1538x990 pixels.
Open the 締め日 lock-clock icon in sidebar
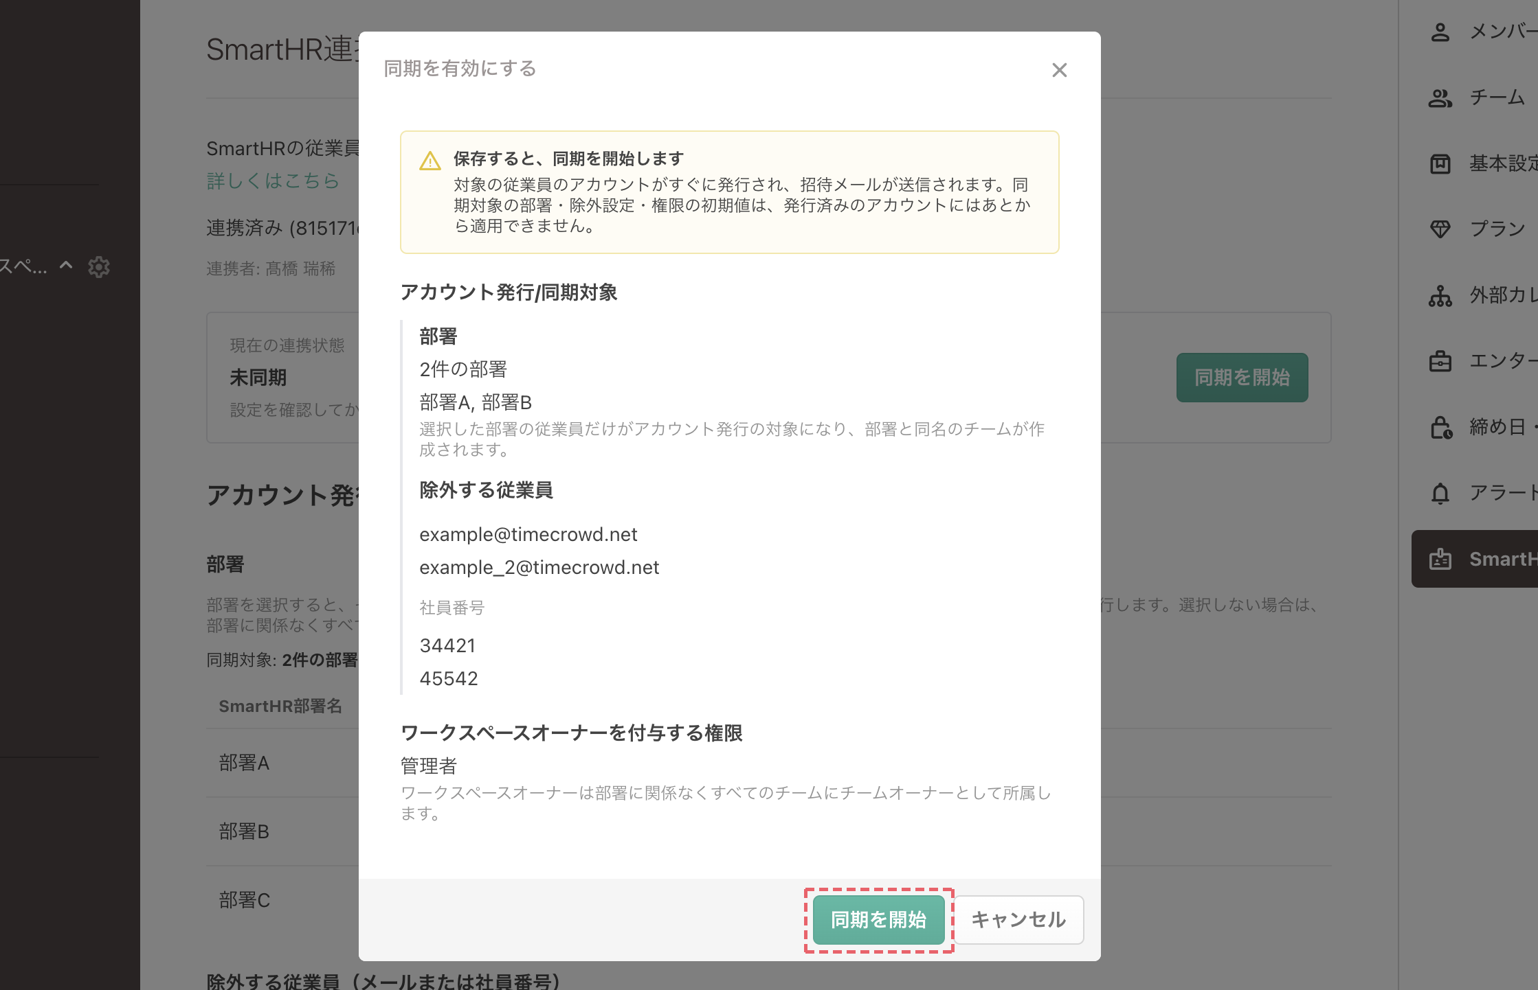tap(1441, 427)
